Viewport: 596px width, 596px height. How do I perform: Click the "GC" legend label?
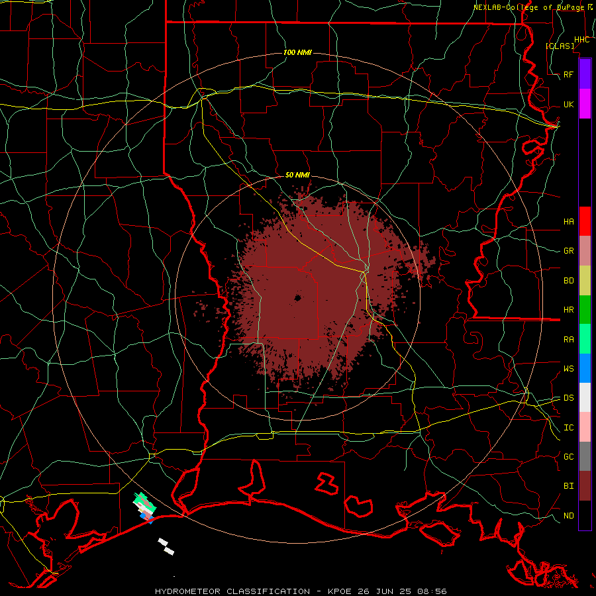568,457
